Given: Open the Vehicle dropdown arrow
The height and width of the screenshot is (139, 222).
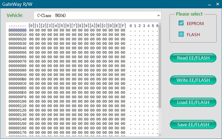Looking at the screenshot, I should [x=158, y=16].
